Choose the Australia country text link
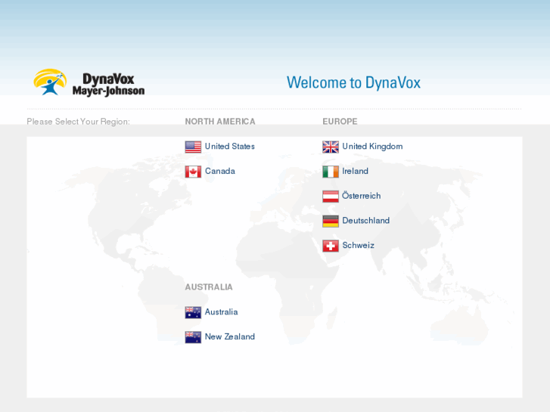The width and height of the screenshot is (550, 412). pos(222,311)
